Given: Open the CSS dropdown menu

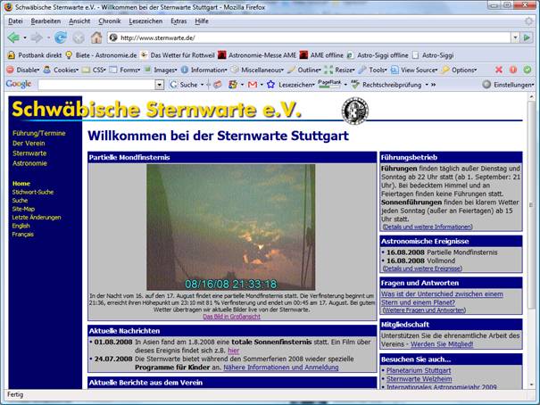Looking at the screenshot, I should click(94, 70).
